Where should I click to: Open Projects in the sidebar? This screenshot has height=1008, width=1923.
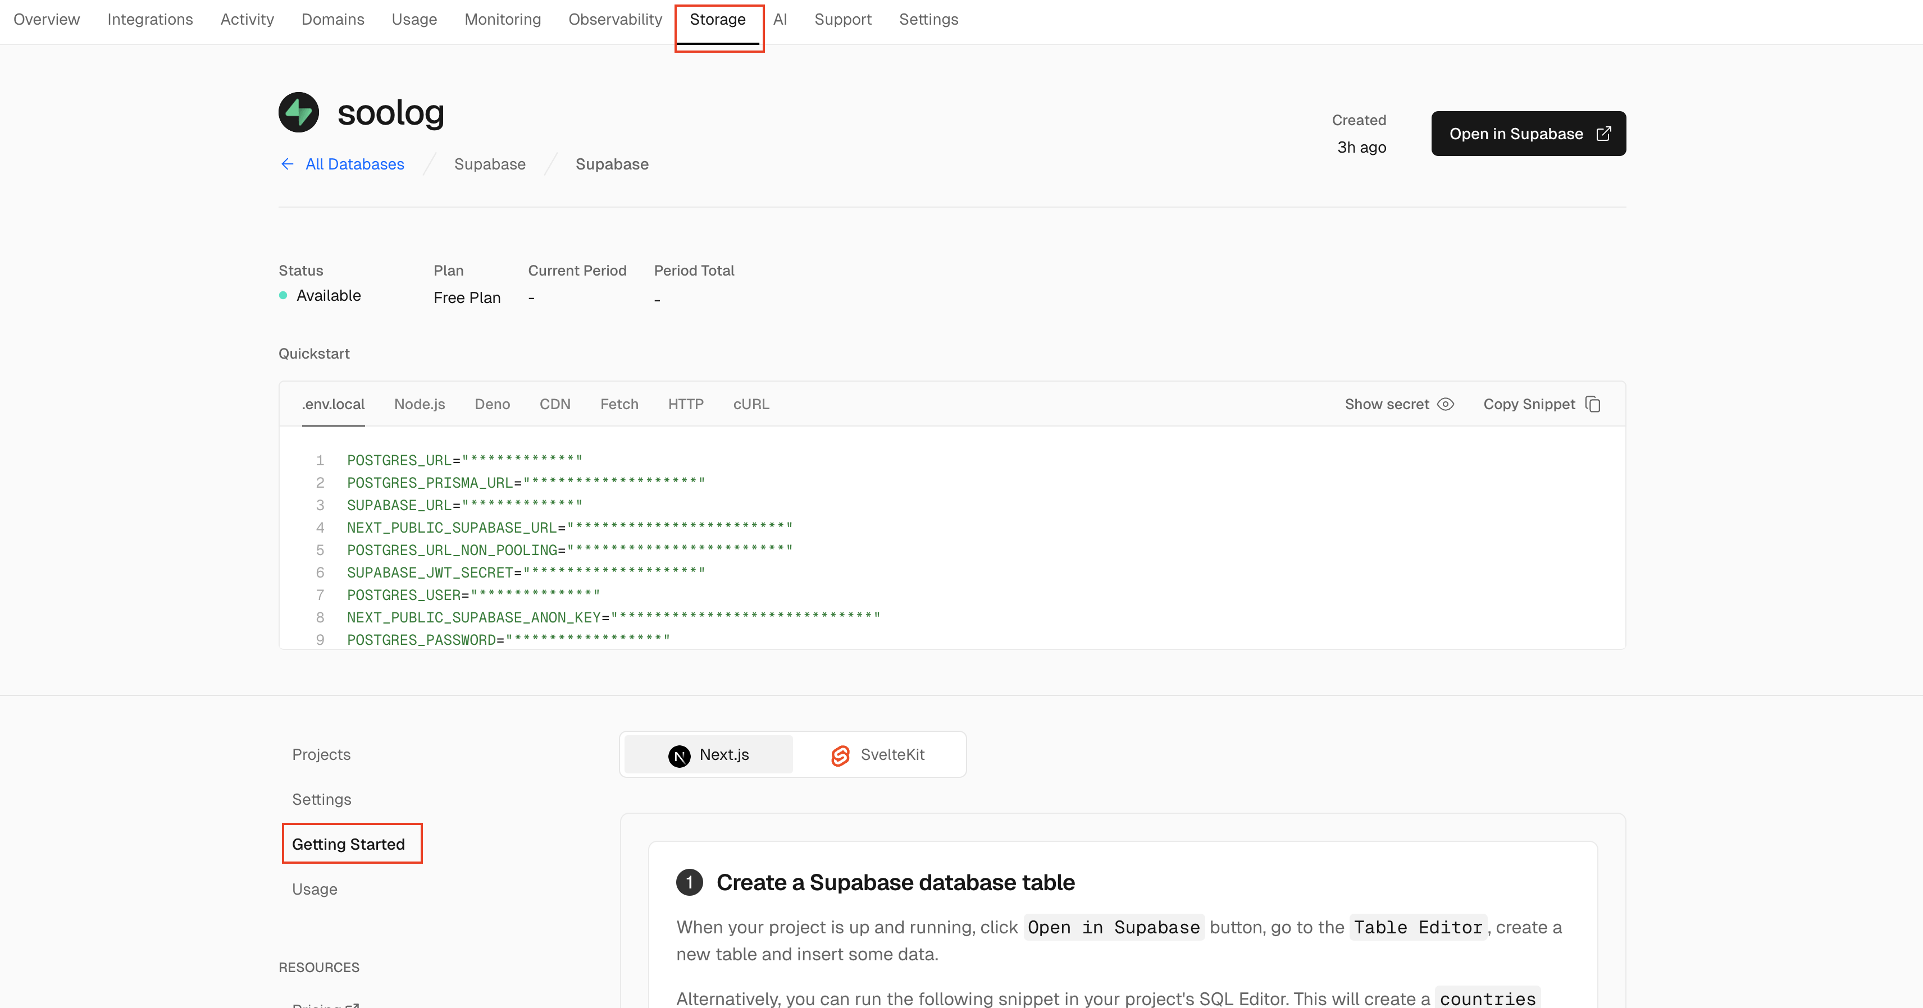click(x=321, y=754)
